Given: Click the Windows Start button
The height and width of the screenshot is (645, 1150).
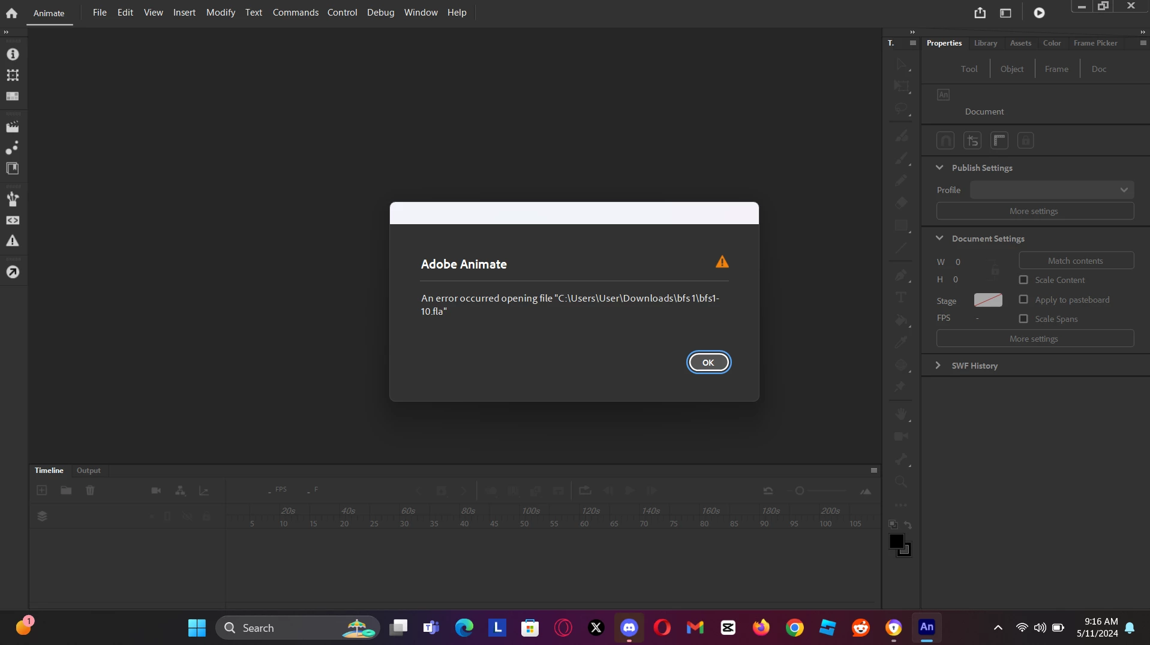Looking at the screenshot, I should point(197,628).
